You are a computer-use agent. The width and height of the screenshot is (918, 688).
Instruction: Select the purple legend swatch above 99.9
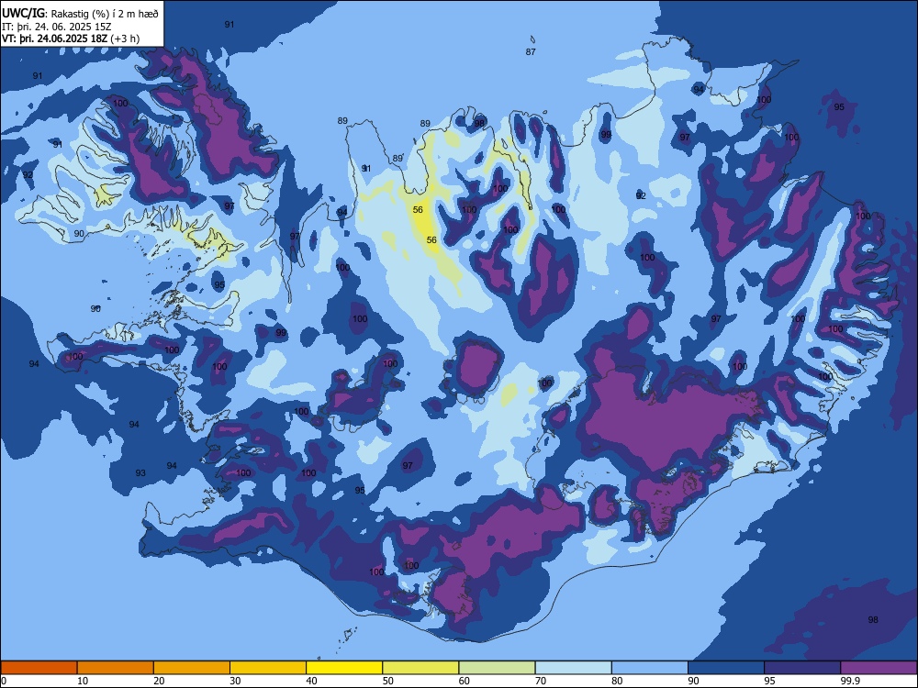879,668
